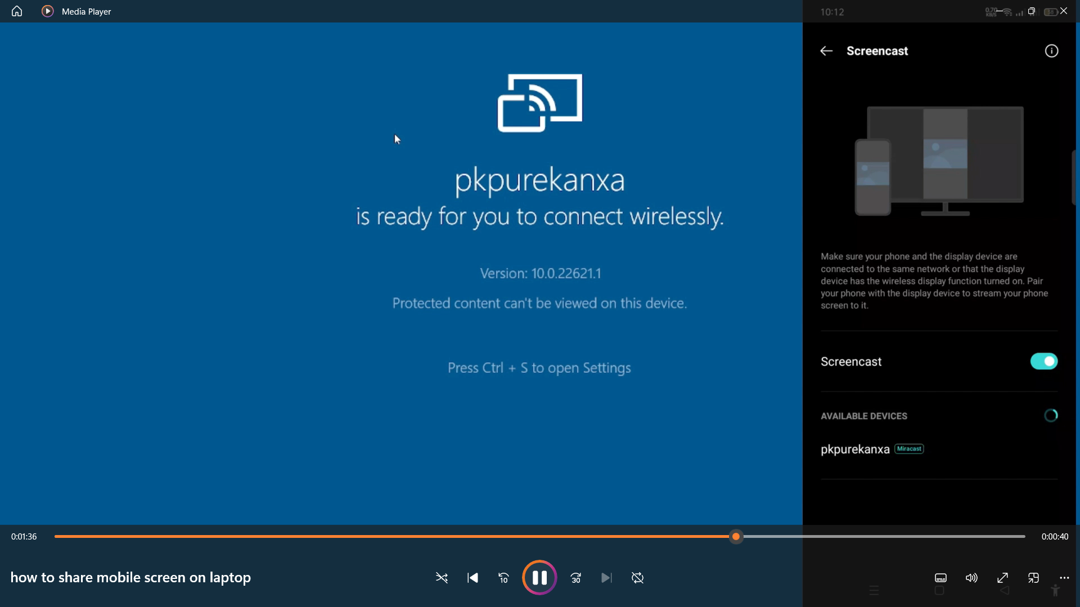The height and width of the screenshot is (607, 1080).
Task: Close the Media Player window
Action: pos(1064,11)
